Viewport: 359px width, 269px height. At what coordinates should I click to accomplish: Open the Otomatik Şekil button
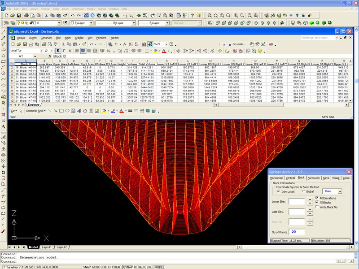pyautogui.click(x=35, y=111)
